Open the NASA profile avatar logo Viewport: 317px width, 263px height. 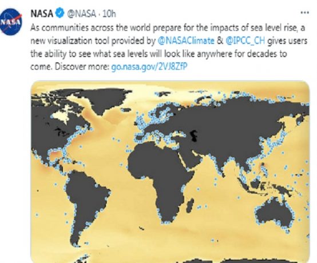[11, 22]
